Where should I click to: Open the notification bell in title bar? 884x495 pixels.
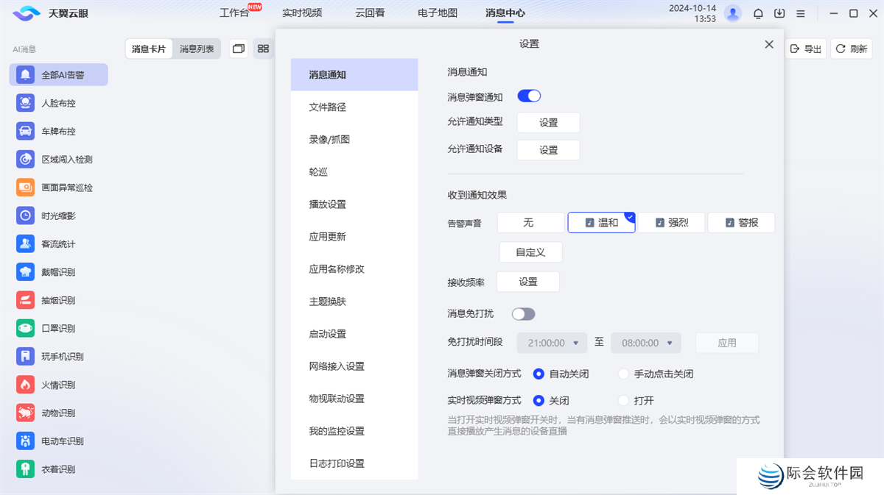click(757, 13)
